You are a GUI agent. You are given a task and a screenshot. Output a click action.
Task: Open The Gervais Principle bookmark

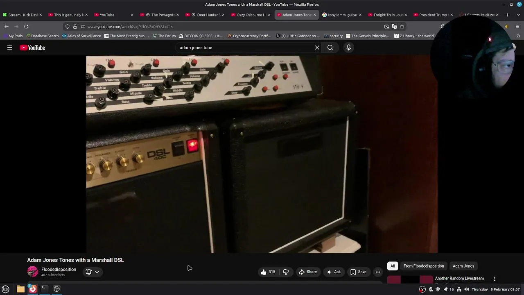(x=368, y=36)
